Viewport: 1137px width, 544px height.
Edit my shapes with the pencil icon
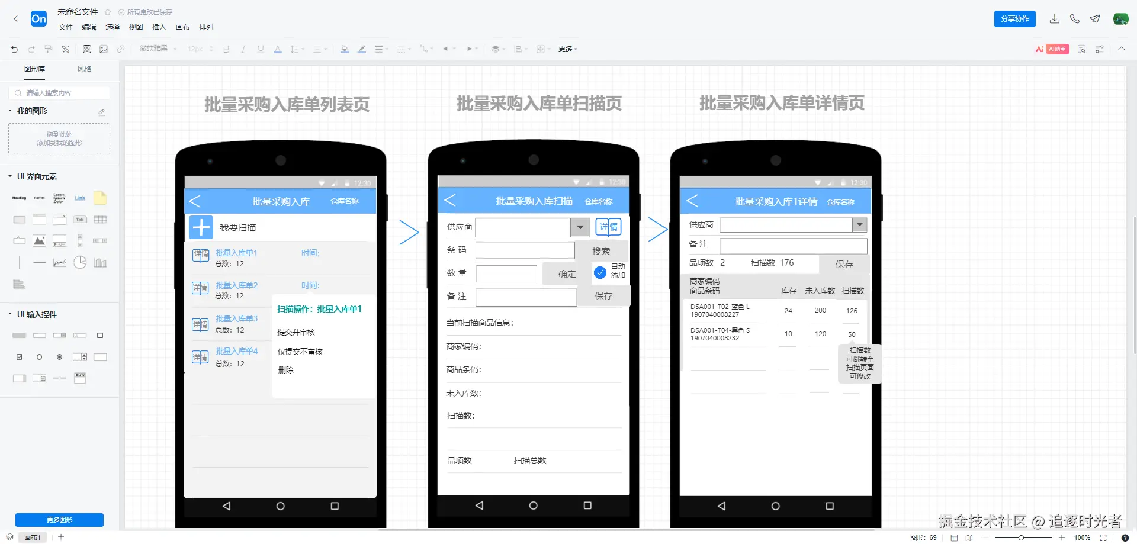point(102,111)
